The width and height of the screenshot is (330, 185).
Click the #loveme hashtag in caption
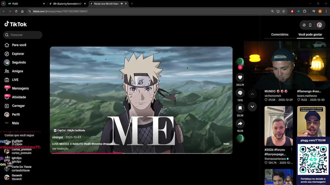pyautogui.click(x=97, y=144)
